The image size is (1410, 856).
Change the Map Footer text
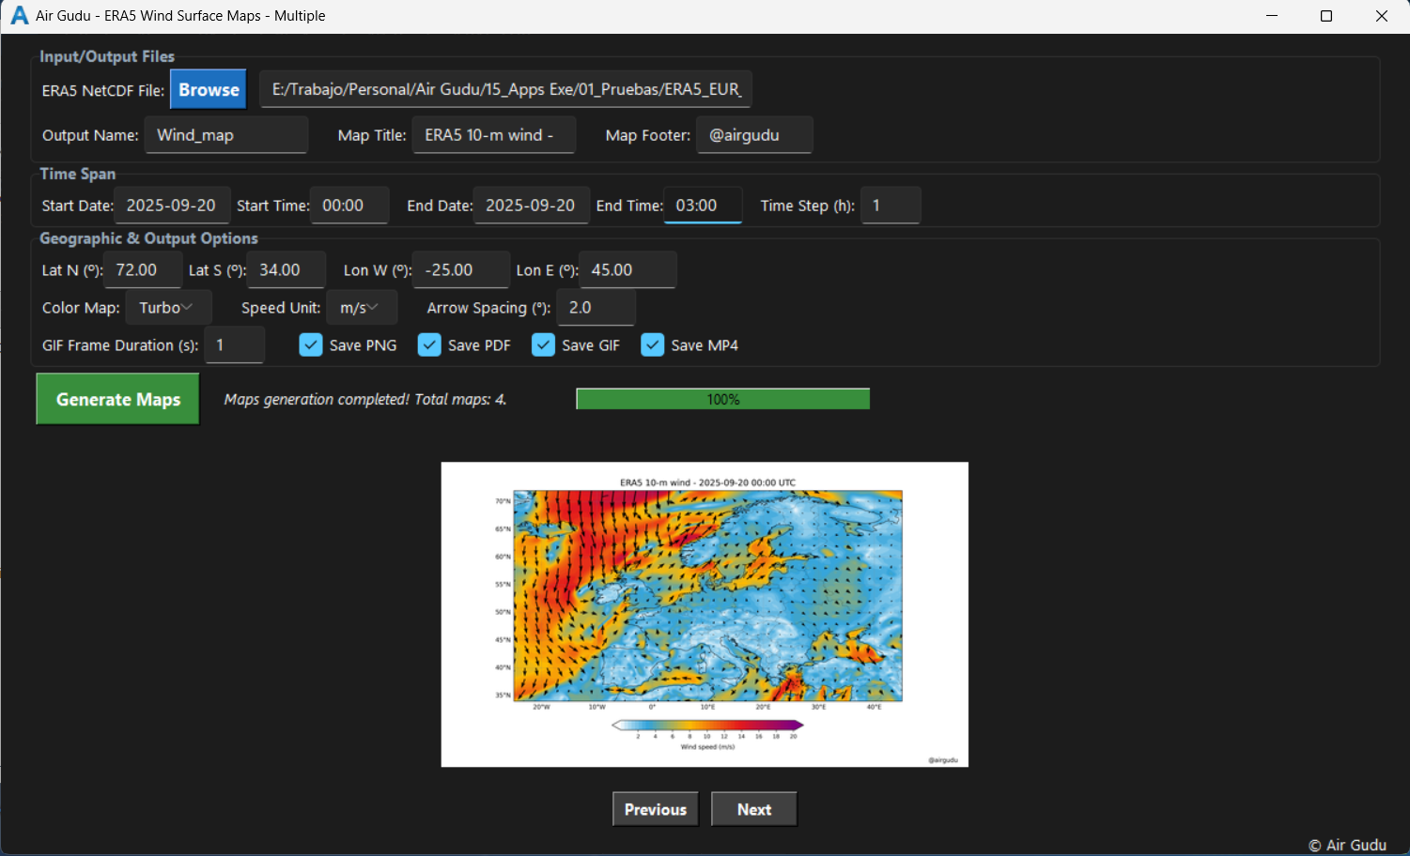(x=754, y=135)
